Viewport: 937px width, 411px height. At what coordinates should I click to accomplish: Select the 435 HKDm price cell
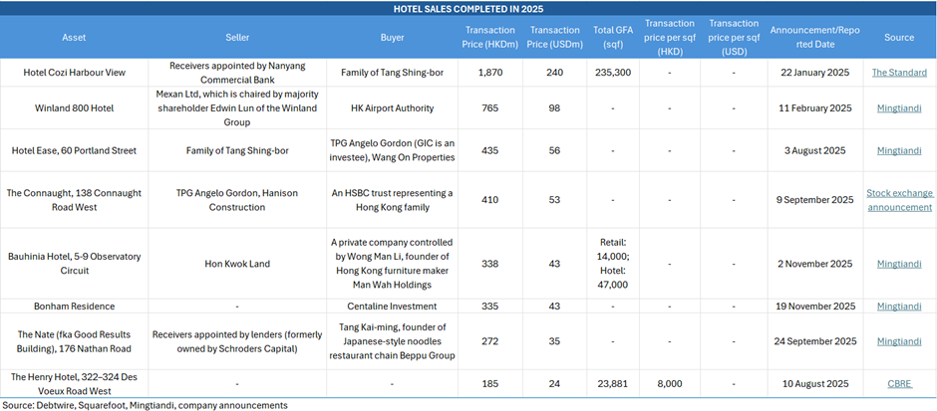490,150
